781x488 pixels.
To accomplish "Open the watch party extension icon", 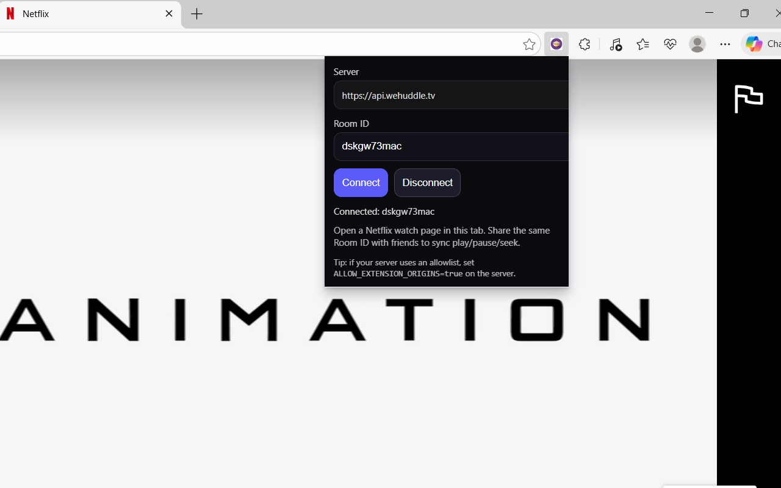I will tap(556, 44).
